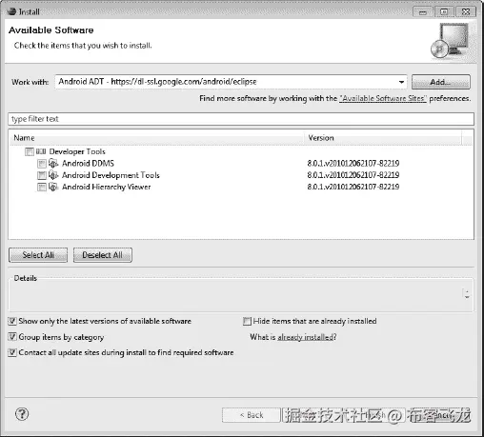Viewport: 484px width, 437px height.
Task: Close the Install window
Action: tap(466, 12)
